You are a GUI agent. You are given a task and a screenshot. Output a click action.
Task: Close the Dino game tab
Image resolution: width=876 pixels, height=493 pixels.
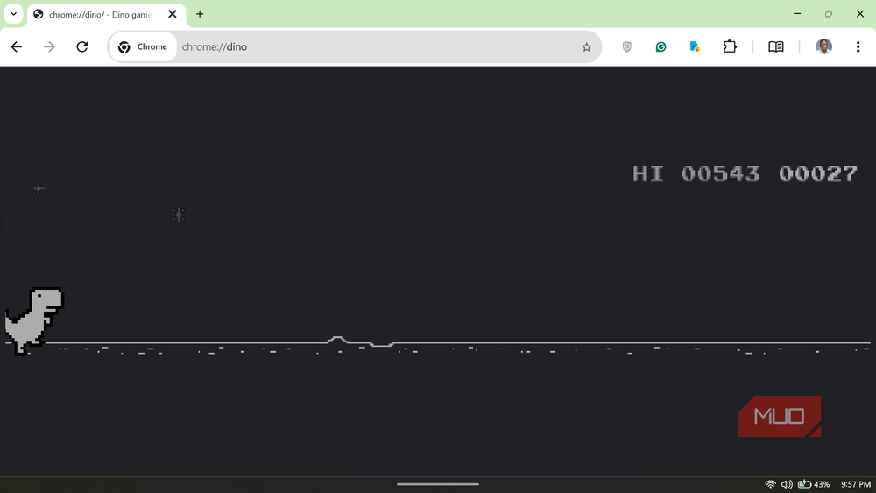[x=173, y=15]
